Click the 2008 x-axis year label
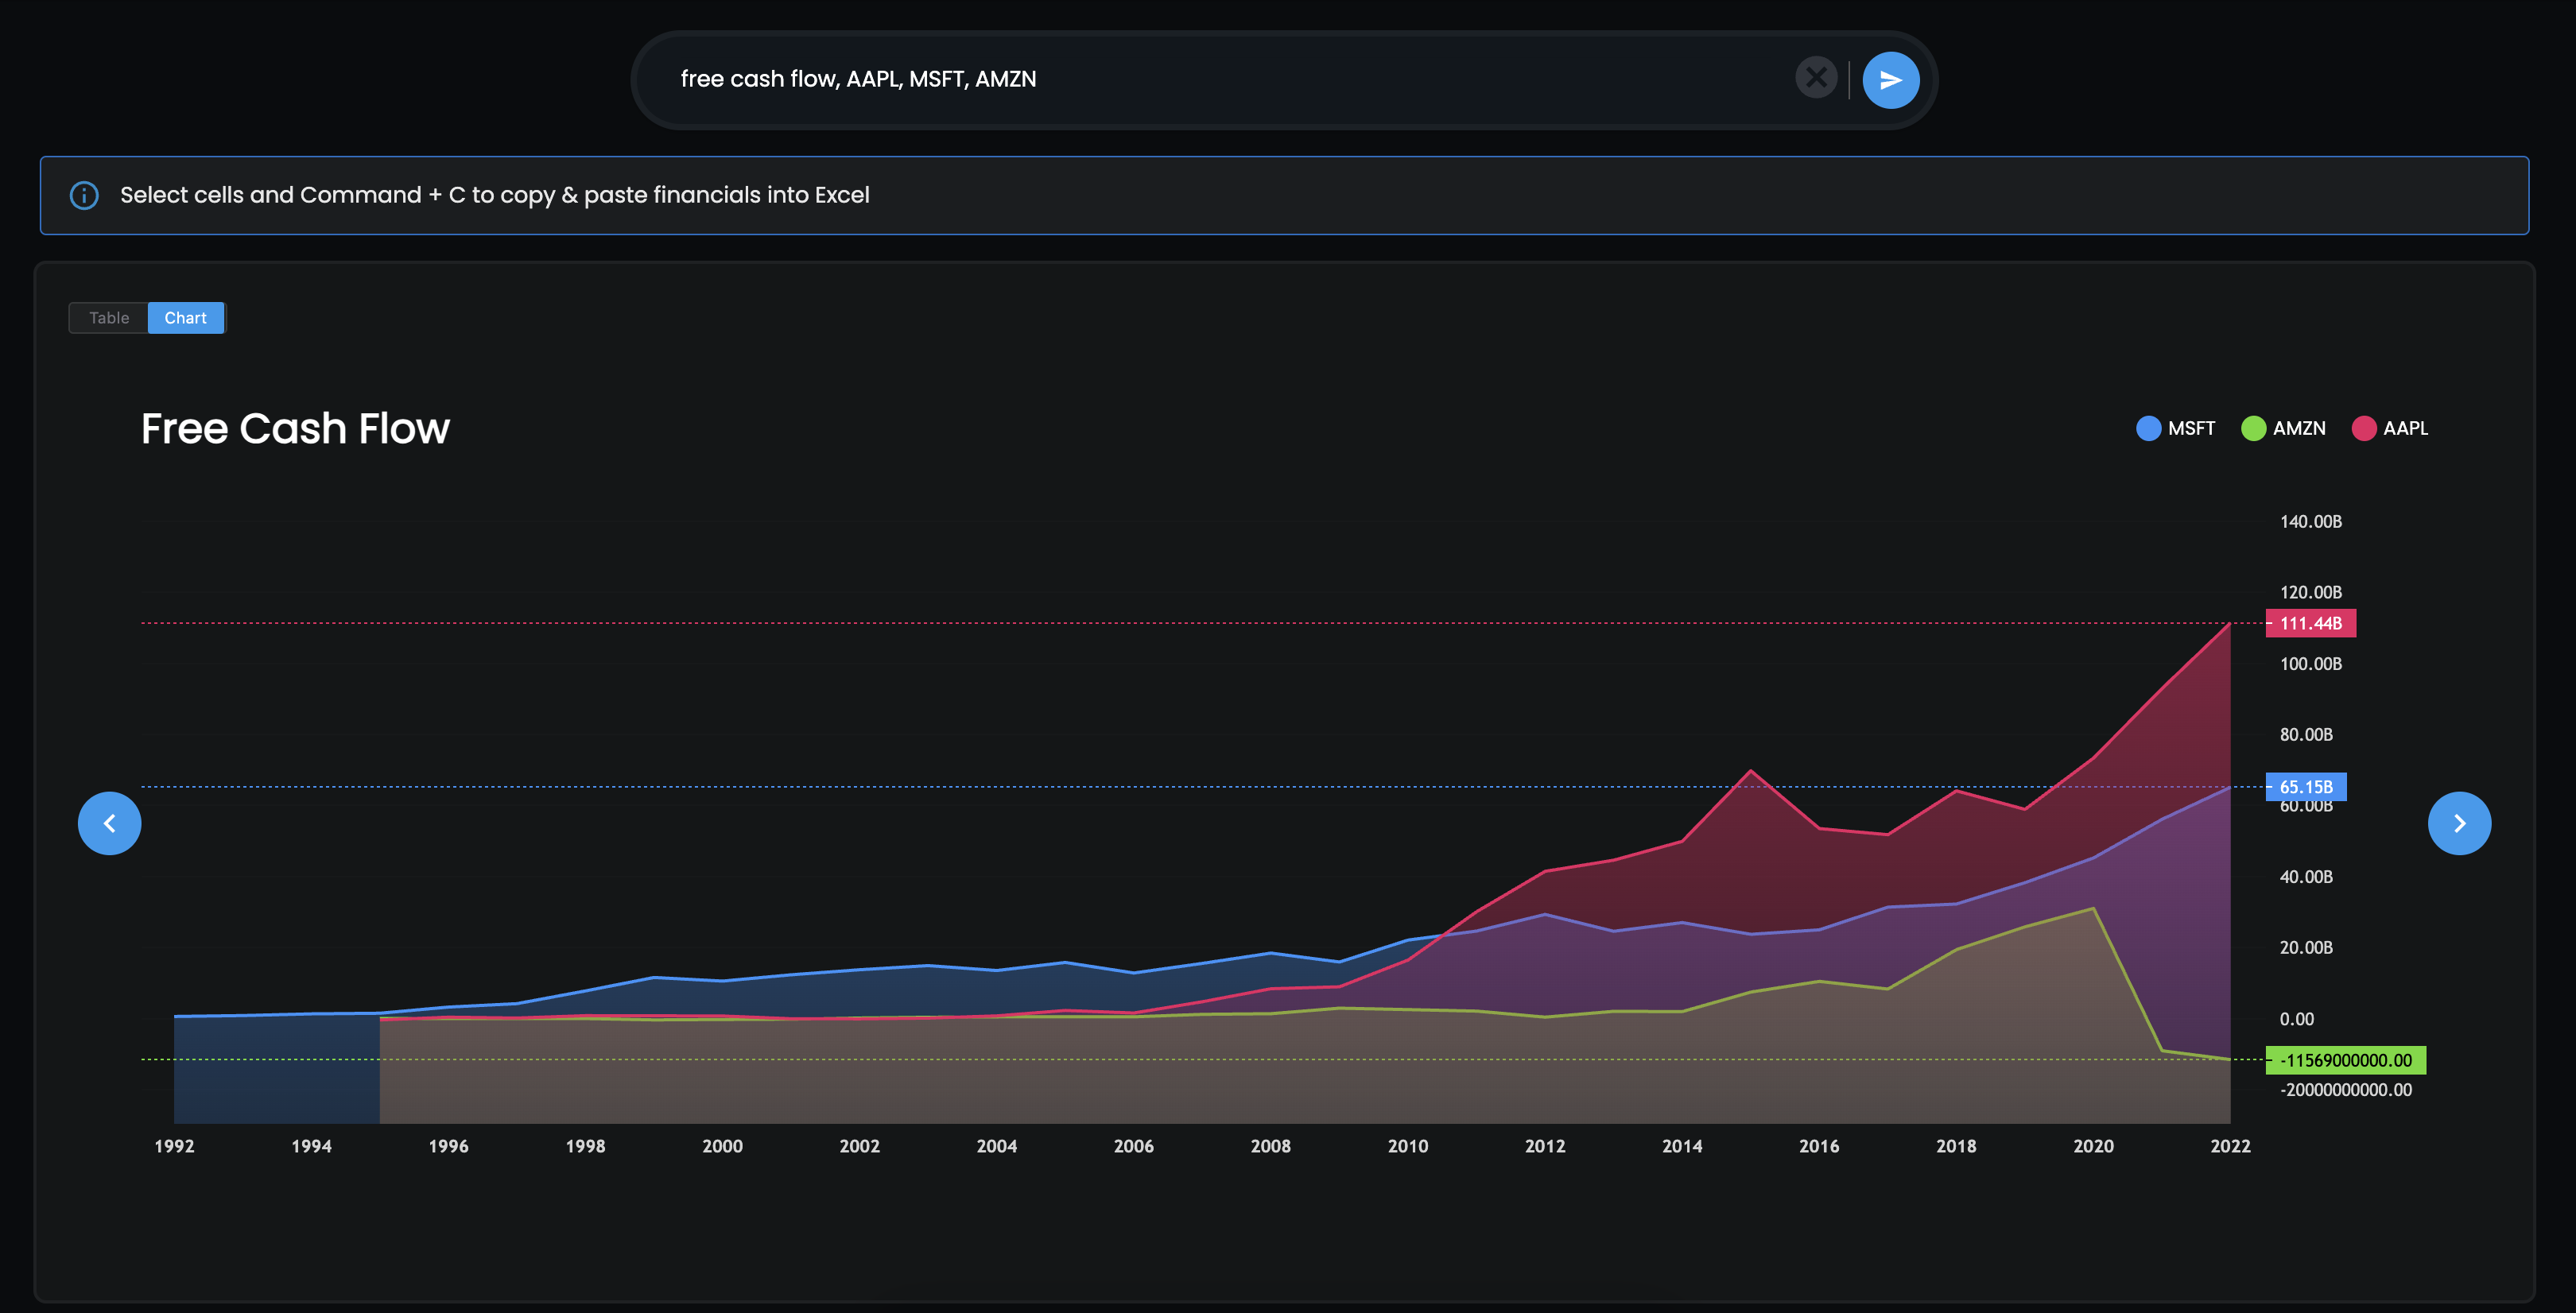Screen dimensions: 2576x1313 coord(1270,1146)
